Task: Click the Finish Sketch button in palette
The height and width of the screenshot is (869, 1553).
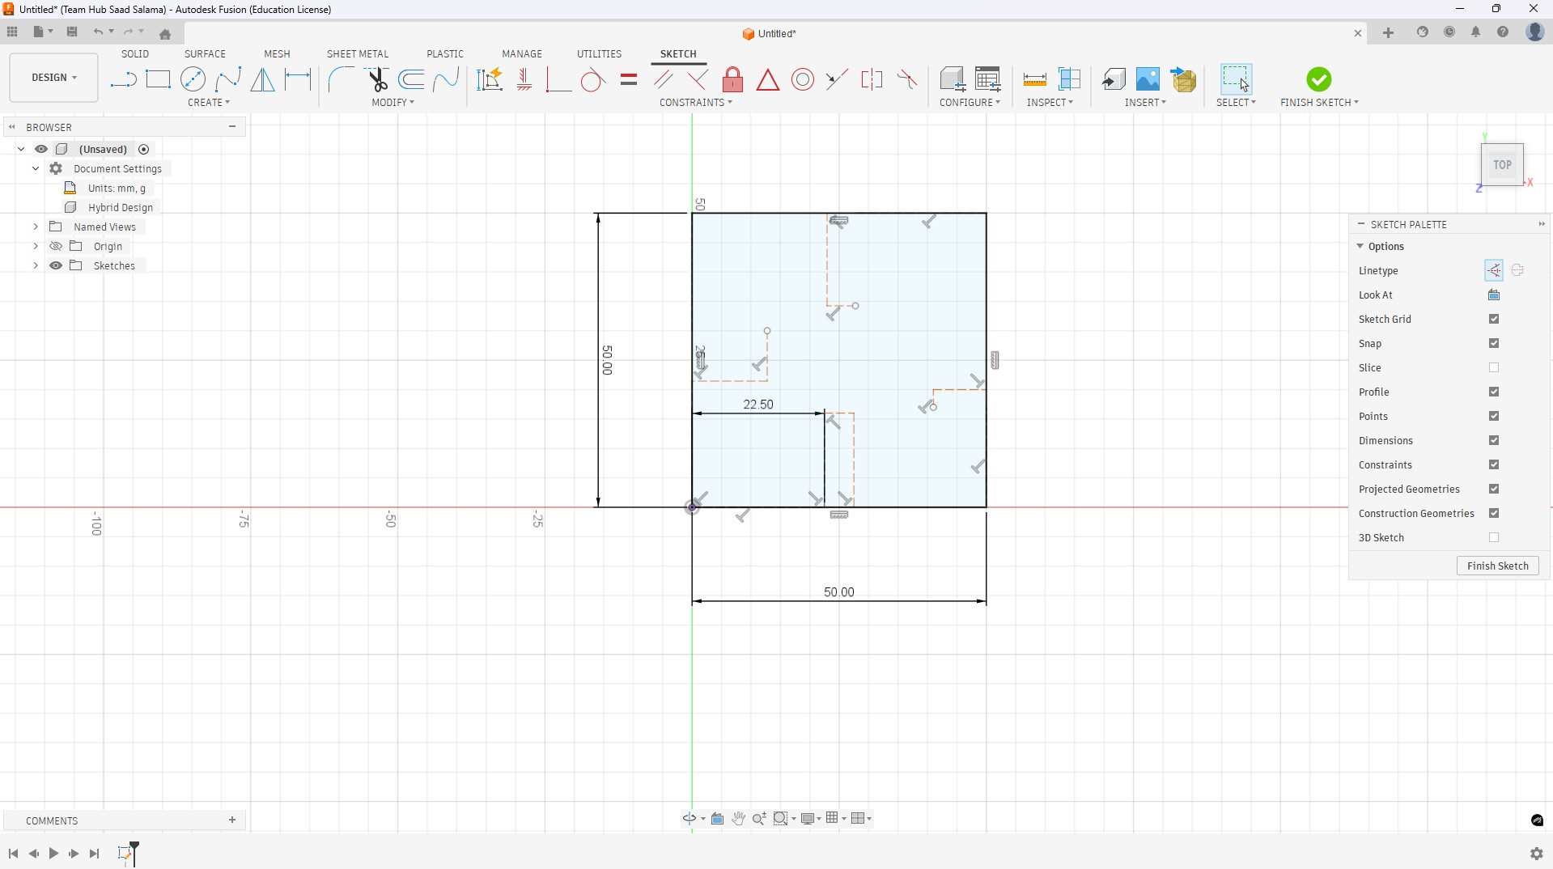Action: pyautogui.click(x=1498, y=566)
